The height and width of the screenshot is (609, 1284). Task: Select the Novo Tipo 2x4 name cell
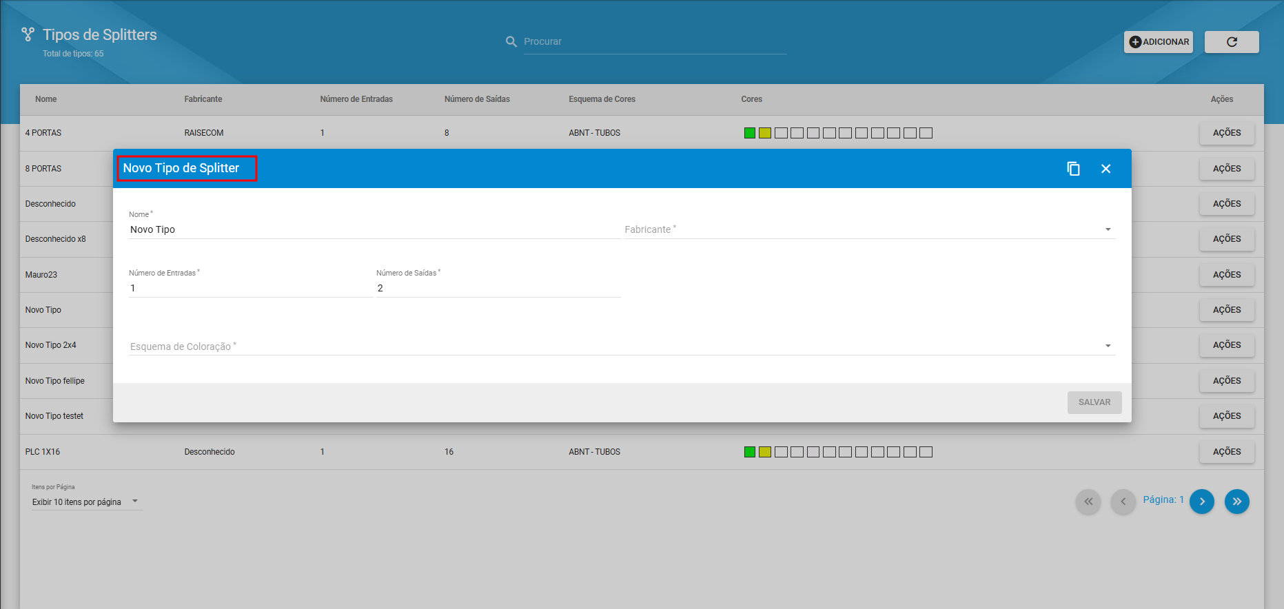coord(51,345)
